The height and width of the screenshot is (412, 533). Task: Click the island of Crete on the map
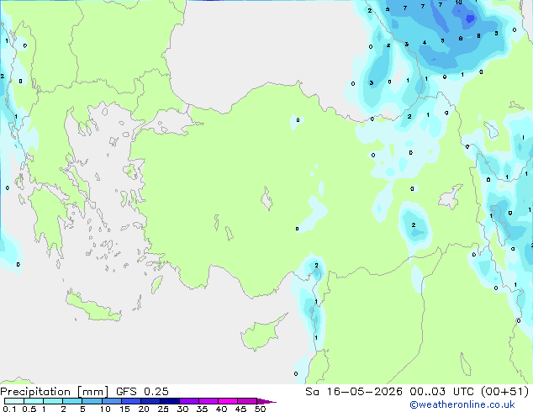pyautogui.click(x=92, y=307)
